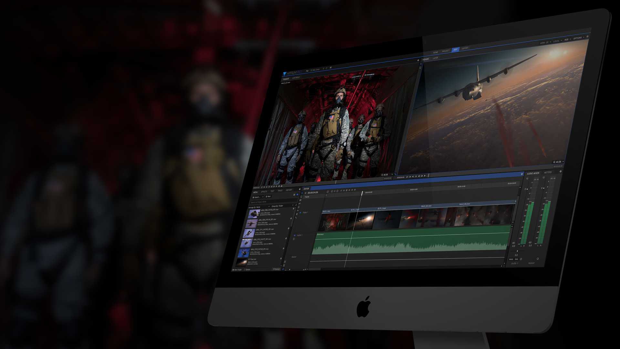
Task: Click Audio Mixer panel options circle icon
Action: click(561, 172)
